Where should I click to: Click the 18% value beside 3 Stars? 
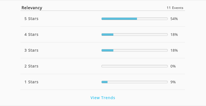(174, 50)
